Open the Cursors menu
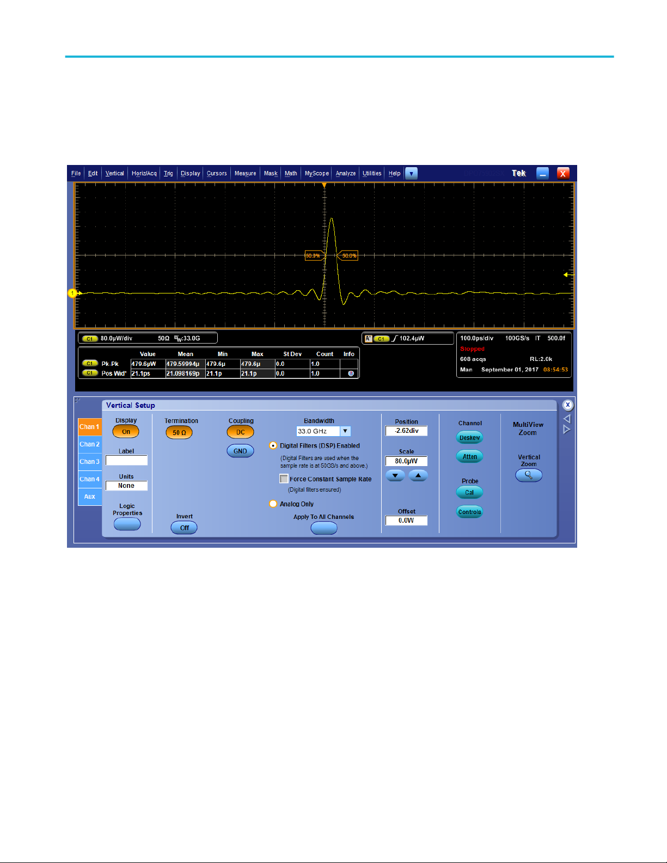This screenshot has width=667, height=863. coord(217,174)
